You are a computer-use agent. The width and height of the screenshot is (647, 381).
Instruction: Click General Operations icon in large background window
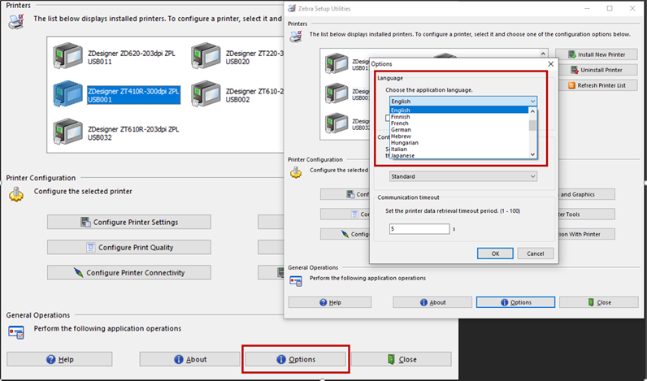click(x=16, y=332)
